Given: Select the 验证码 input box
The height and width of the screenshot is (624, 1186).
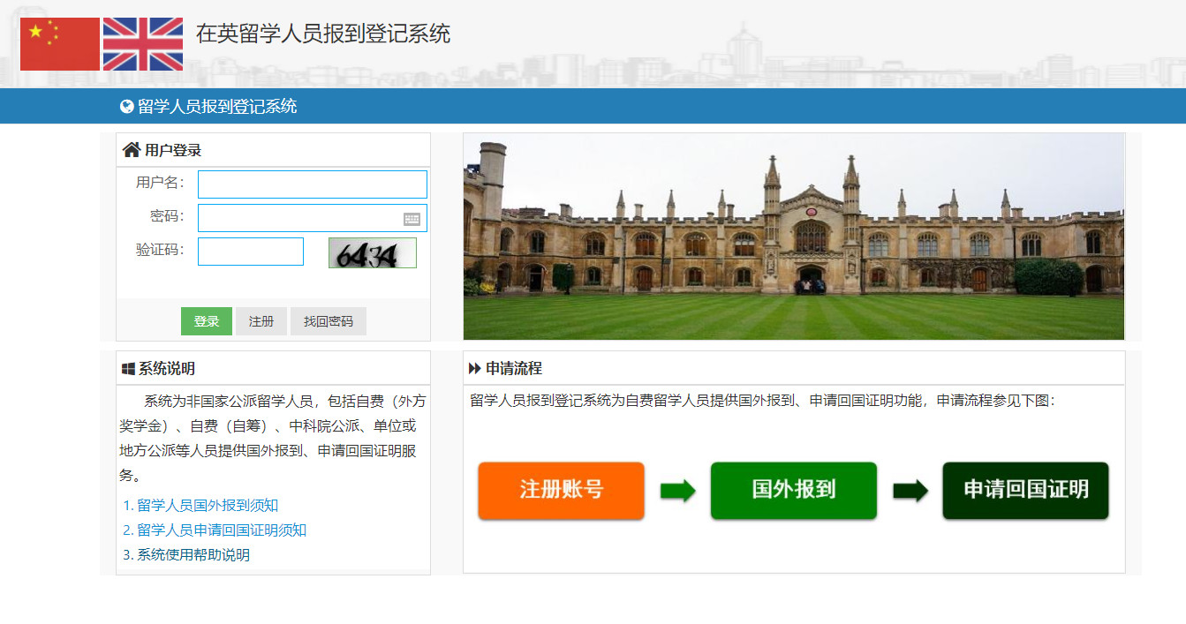Looking at the screenshot, I should point(251,252).
